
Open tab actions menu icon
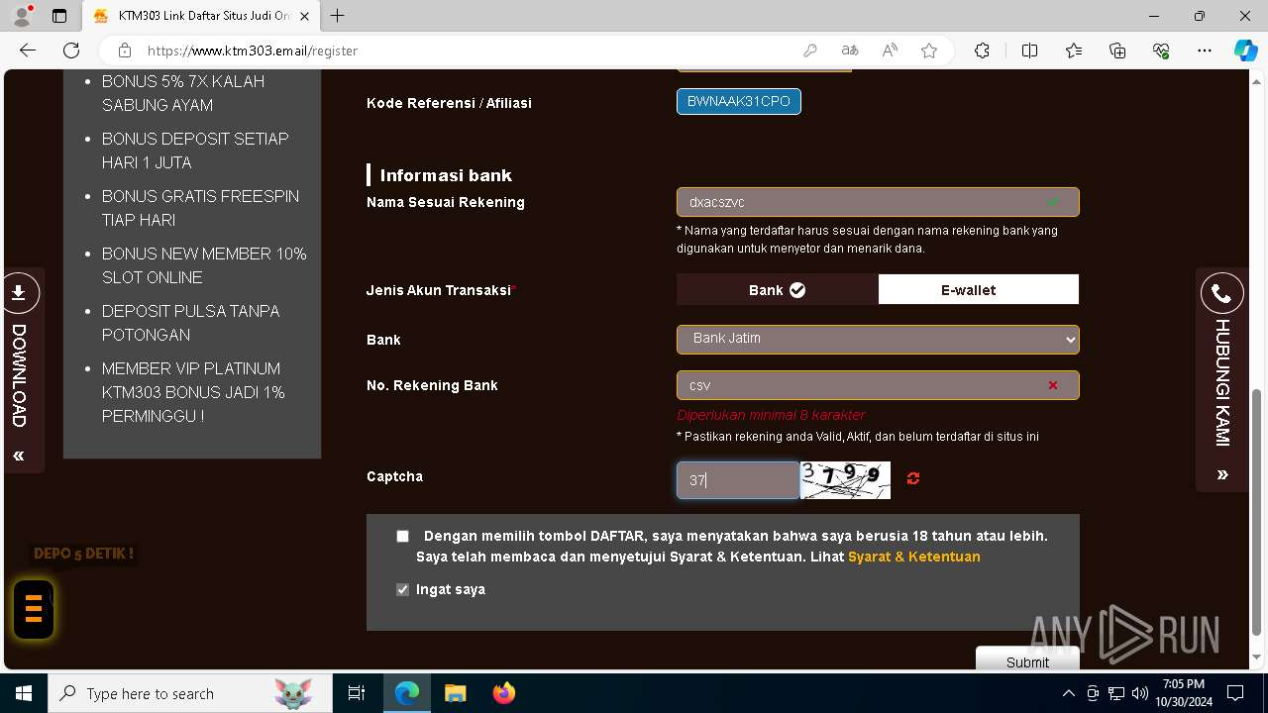point(58,16)
